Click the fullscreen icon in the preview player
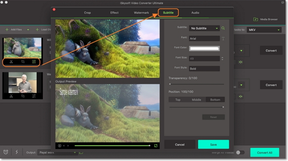This screenshot has width=288, height=161. coord(156,146)
